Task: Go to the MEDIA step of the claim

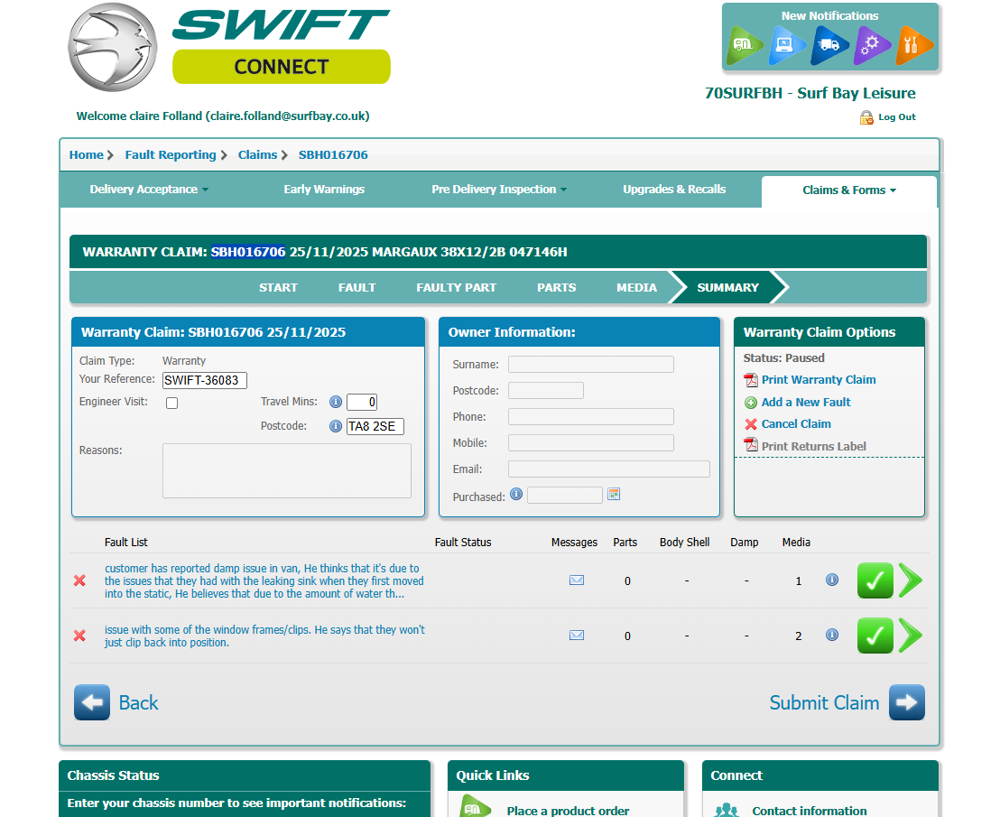Action: pos(636,288)
